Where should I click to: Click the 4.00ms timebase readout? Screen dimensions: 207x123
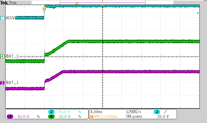[x=96, y=112]
